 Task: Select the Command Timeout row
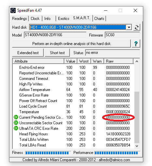pyautogui.click(x=73, y=79)
